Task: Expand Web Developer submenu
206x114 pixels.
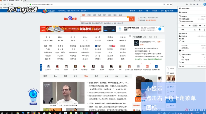Action: pos(192,60)
